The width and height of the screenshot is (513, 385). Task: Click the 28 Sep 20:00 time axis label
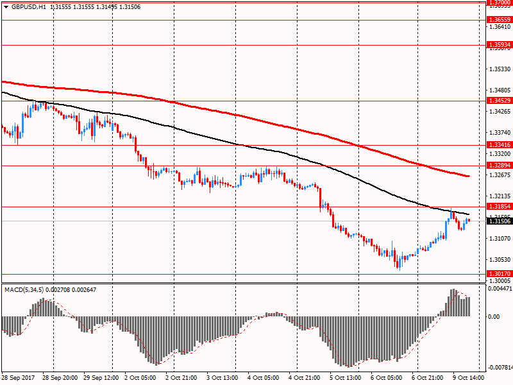click(60, 378)
